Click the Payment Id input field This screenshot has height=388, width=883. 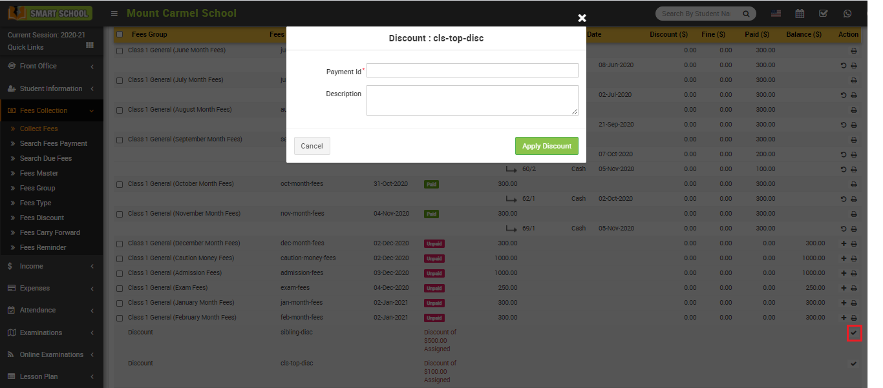[x=472, y=70]
